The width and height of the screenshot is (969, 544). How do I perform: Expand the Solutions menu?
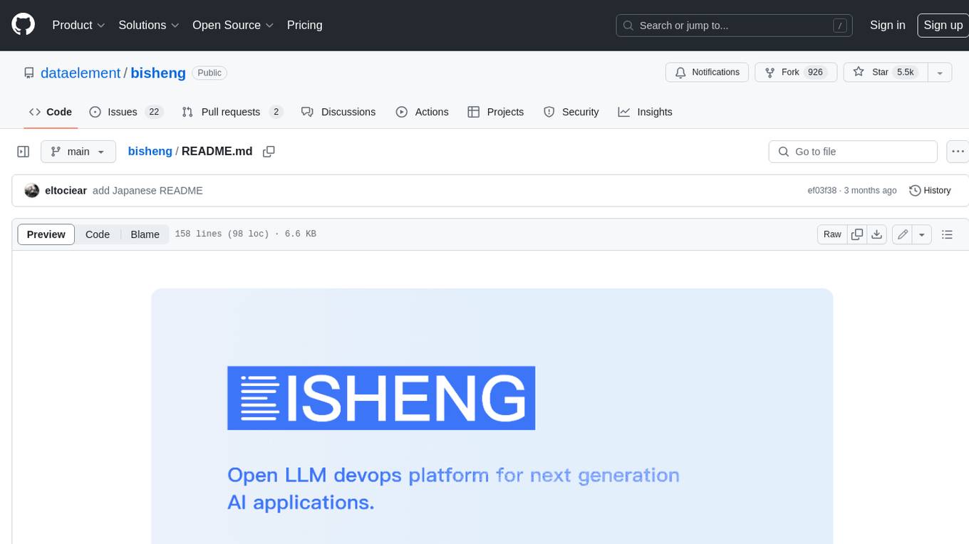click(x=149, y=25)
